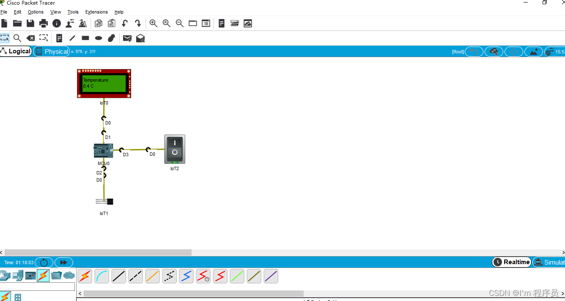The width and height of the screenshot is (565, 301).
Task: Add a Simple PDU envelope
Action: (127, 38)
